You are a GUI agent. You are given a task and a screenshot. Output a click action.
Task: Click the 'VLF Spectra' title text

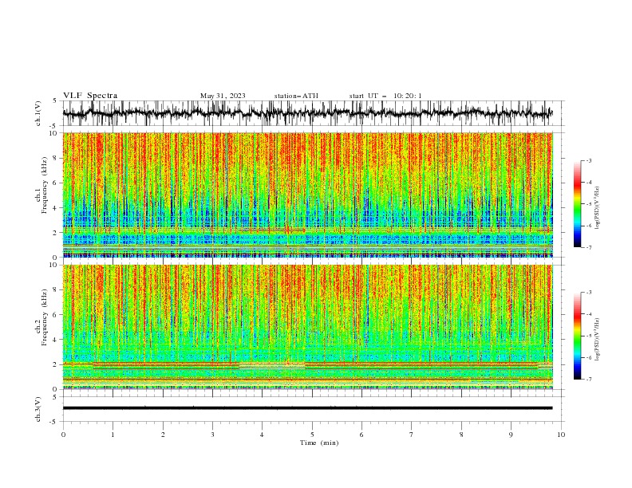[90, 96]
